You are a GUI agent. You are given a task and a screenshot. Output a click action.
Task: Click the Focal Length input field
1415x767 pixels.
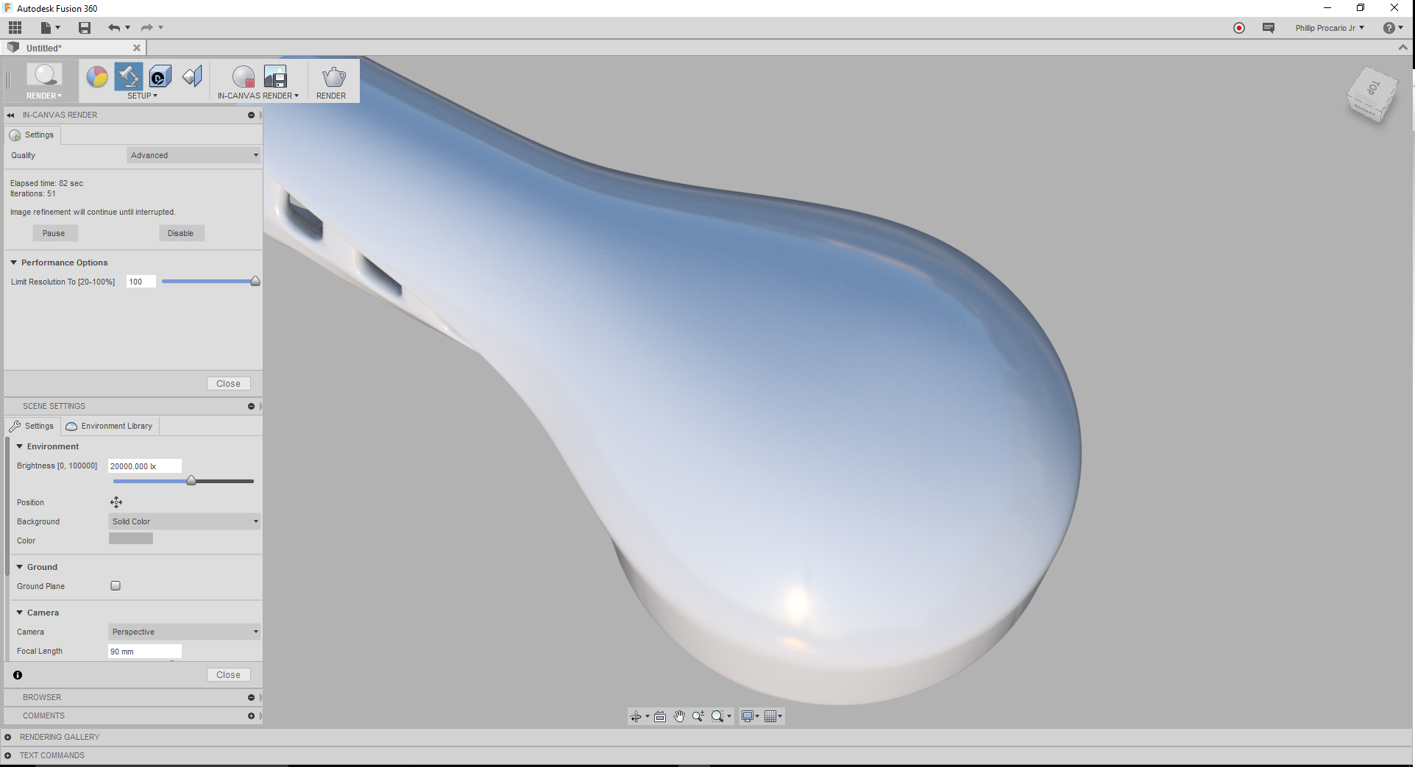coord(144,652)
